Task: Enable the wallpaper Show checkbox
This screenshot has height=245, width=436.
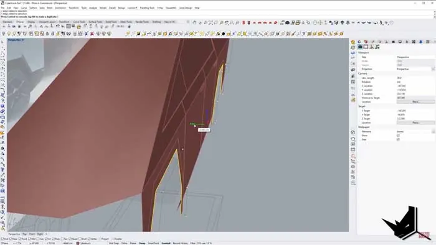Action: [x=398, y=136]
